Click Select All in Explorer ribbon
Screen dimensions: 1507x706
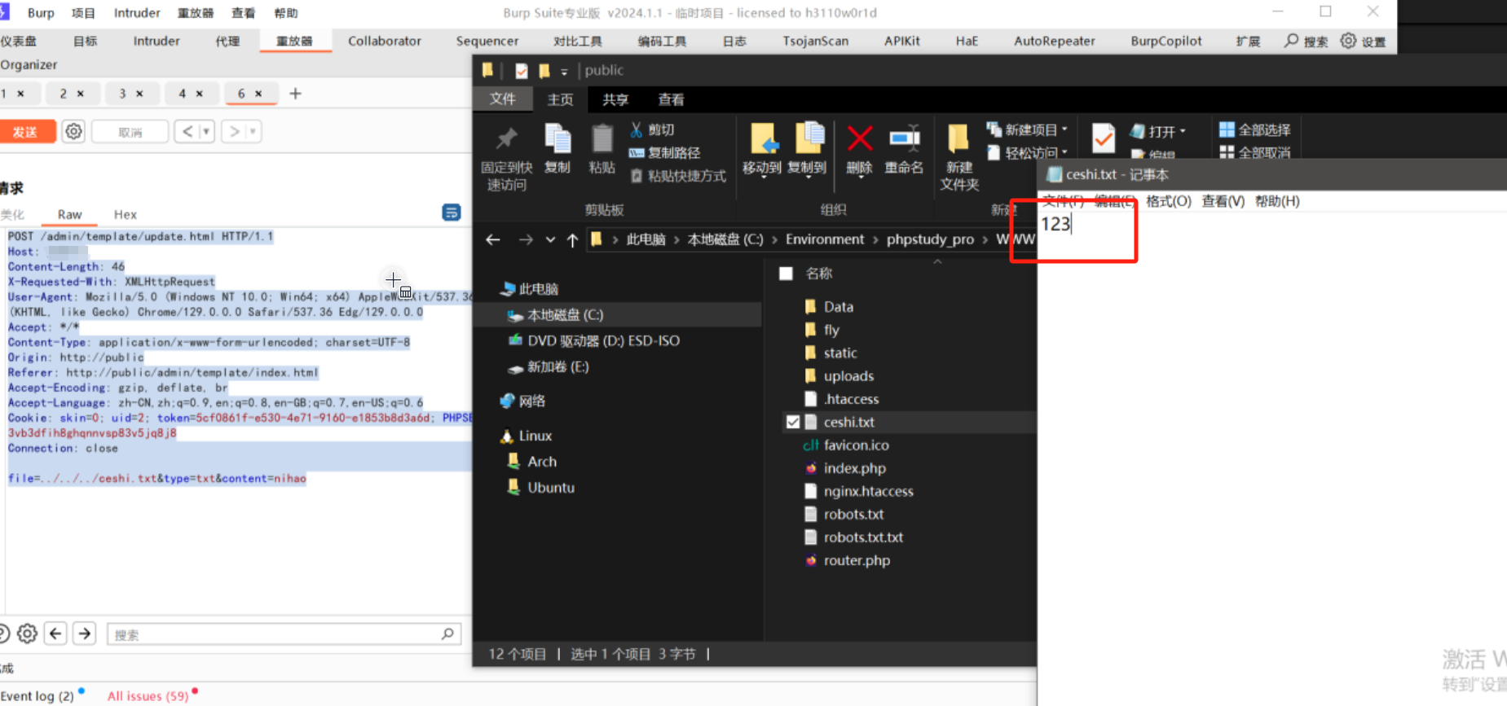(1254, 129)
